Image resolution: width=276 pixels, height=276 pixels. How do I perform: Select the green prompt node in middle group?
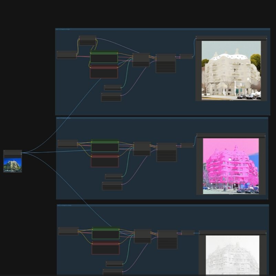point(105,146)
